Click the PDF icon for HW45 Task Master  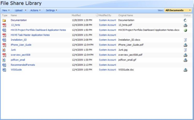click(x=4, y=35)
